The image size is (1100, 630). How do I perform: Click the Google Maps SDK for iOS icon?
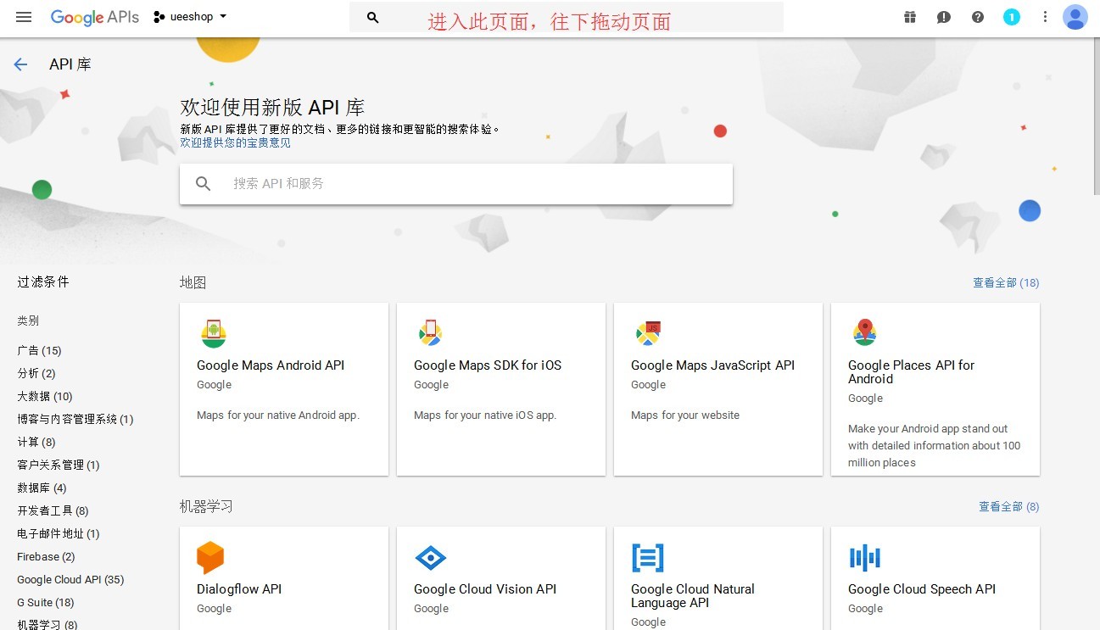pyautogui.click(x=431, y=332)
